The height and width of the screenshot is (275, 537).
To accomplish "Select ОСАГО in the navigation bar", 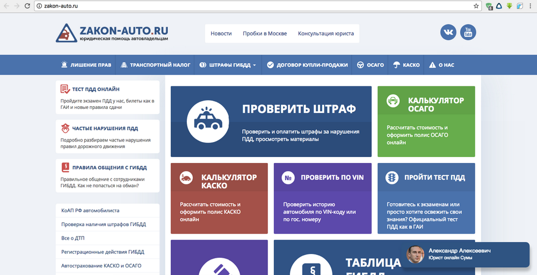I will click(x=375, y=65).
